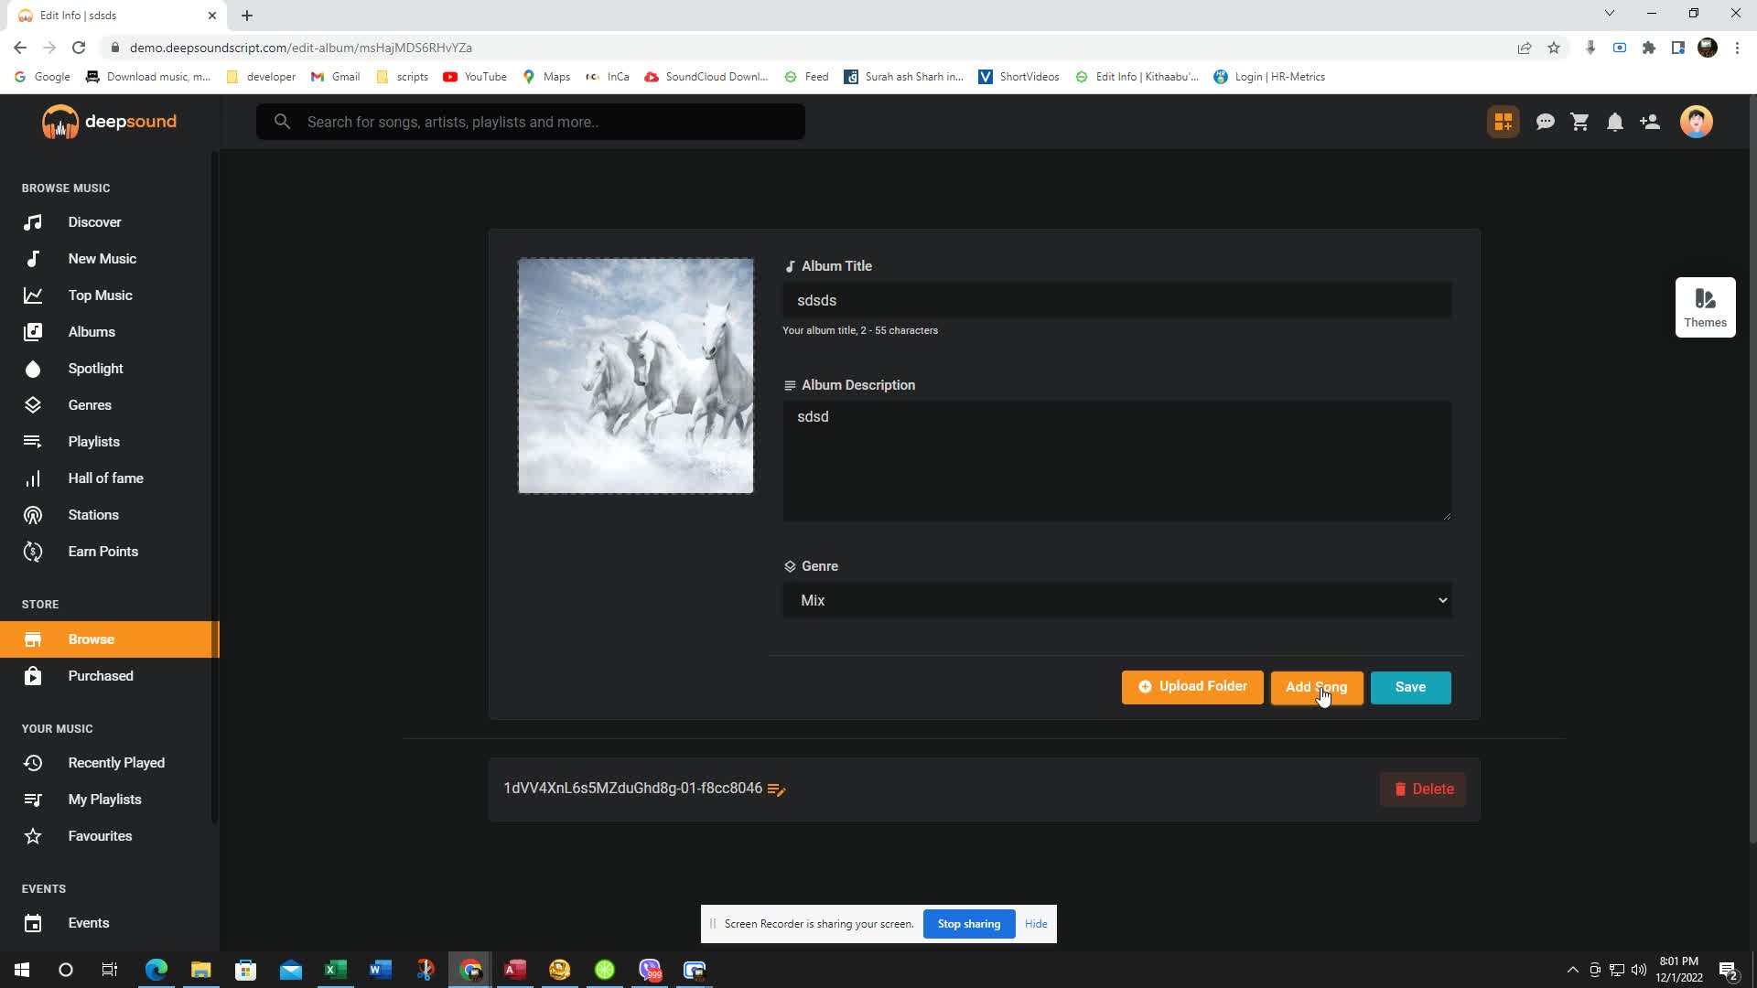Open the shopping cart icon
Screen dimensions: 1757x988
(x=1580, y=122)
